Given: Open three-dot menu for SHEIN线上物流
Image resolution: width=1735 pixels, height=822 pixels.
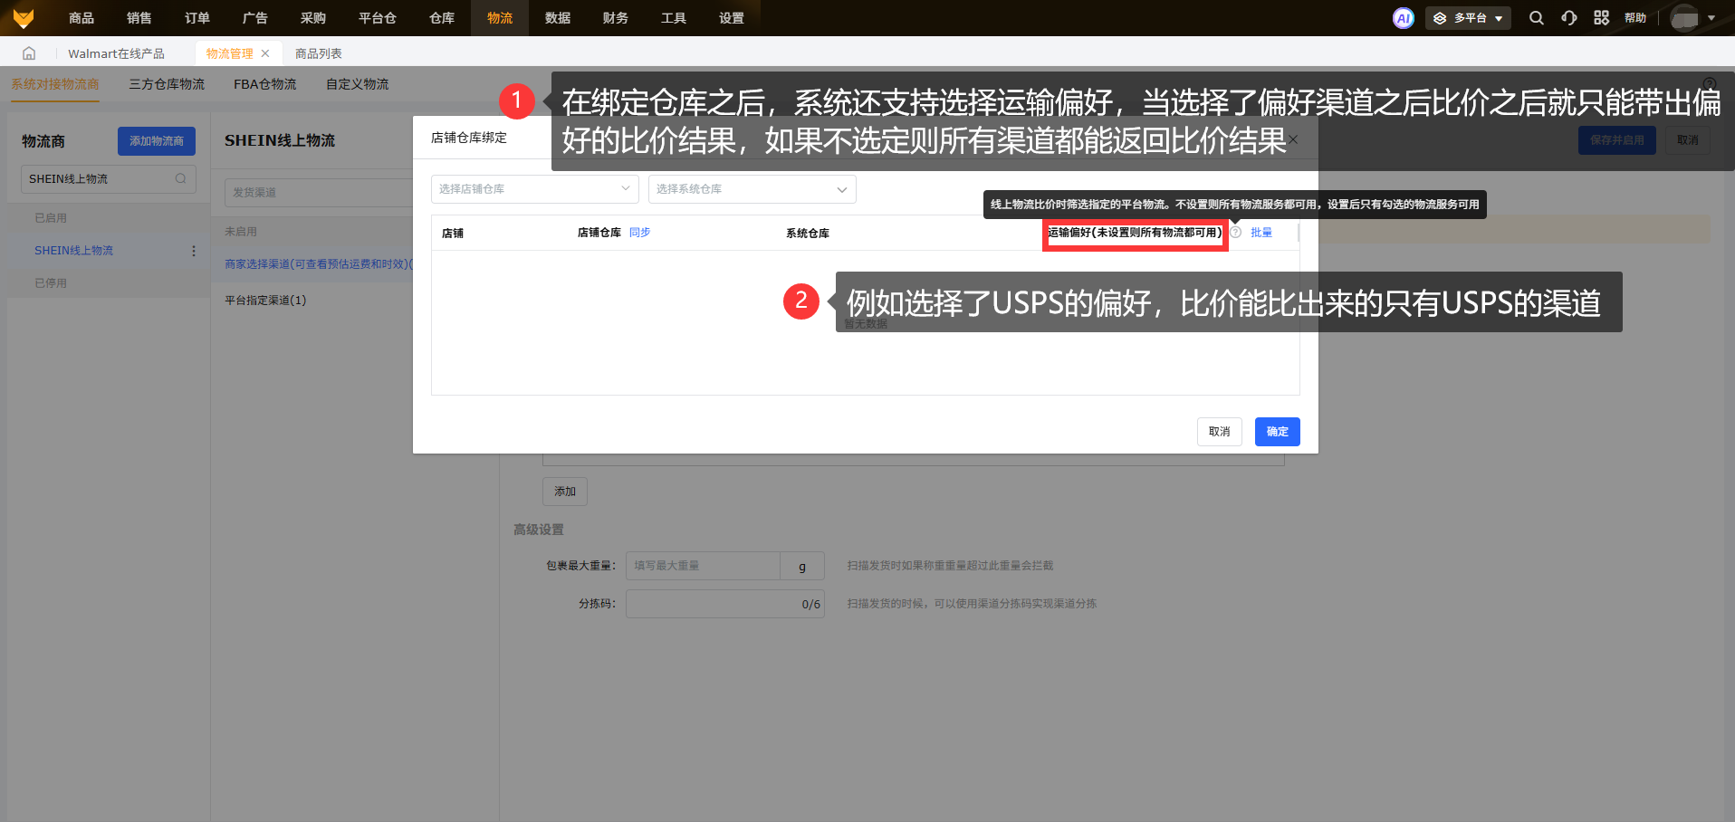Looking at the screenshot, I should point(193,251).
